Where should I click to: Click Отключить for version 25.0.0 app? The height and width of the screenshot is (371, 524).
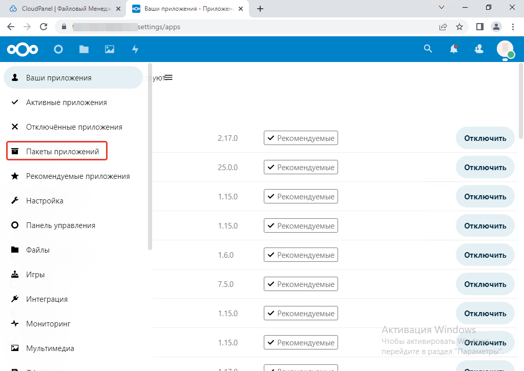(x=485, y=167)
